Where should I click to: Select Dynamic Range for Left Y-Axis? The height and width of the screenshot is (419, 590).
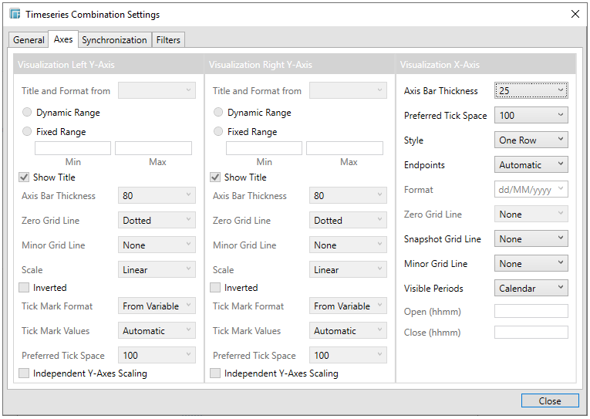[x=27, y=113]
